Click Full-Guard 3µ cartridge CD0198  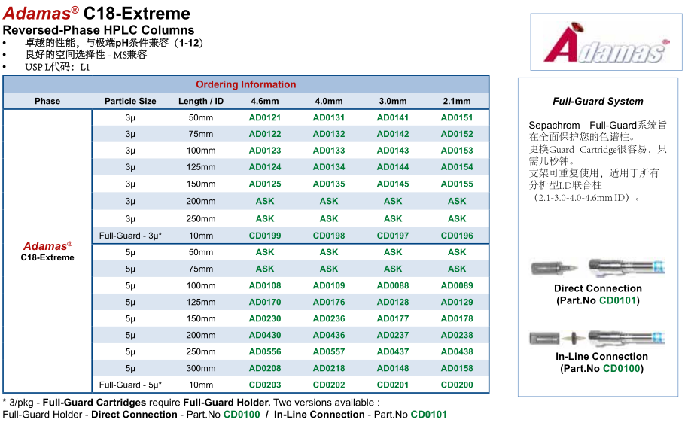point(328,236)
